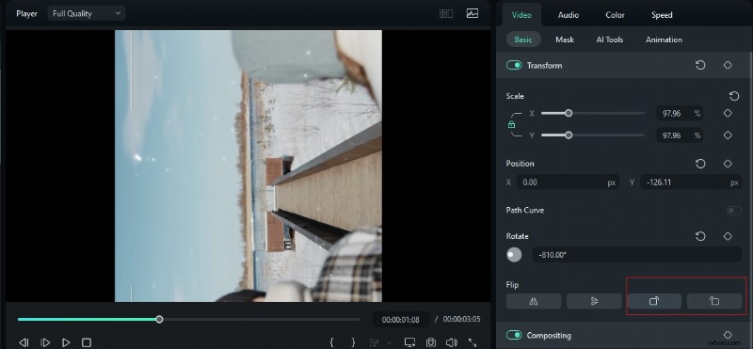Take a snapshot with camera icon

click(431, 342)
